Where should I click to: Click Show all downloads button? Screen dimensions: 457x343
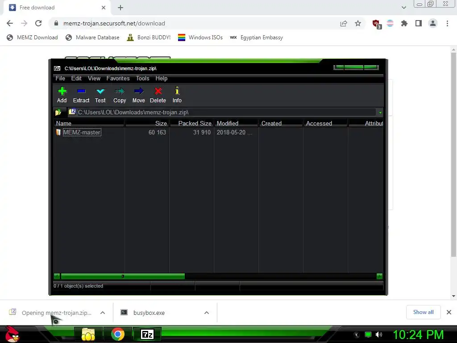[423, 312]
